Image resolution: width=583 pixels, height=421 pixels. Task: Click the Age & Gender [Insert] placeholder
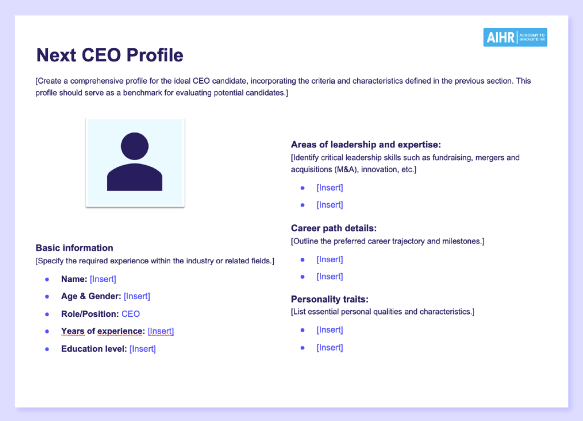point(137,296)
